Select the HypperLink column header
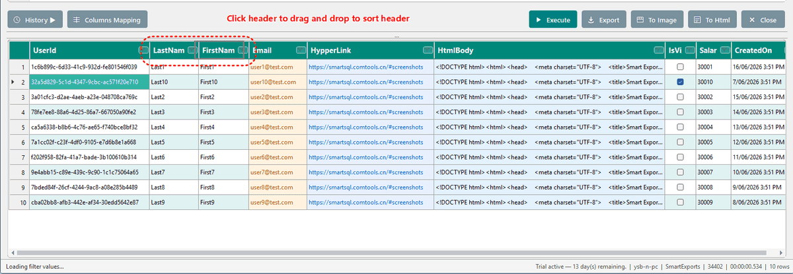The height and width of the screenshot is (274, 793). (371, 50)
